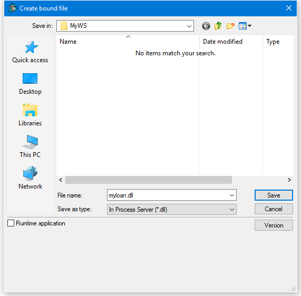Open Libraries from places bar

30,115
